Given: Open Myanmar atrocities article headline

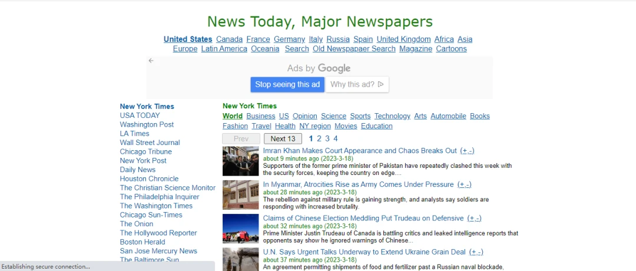Looking at the screenshot, I should tap(358, 184).
